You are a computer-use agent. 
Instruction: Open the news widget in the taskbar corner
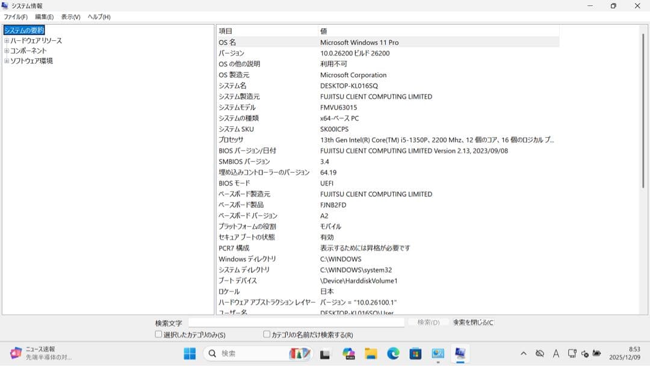36,354
